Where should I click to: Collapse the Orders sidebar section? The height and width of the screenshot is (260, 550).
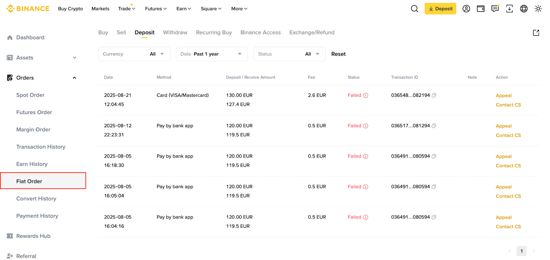74,78
